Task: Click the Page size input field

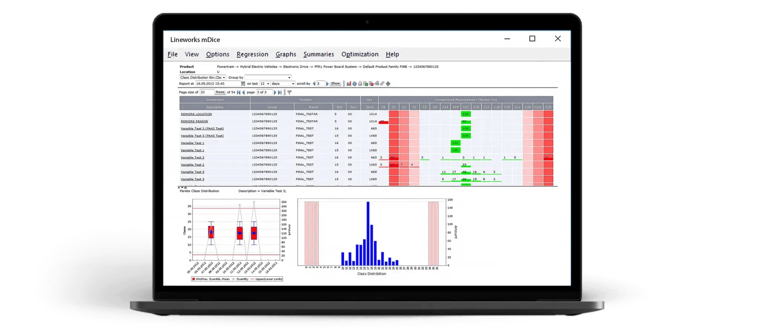Action: coord(207,92)
